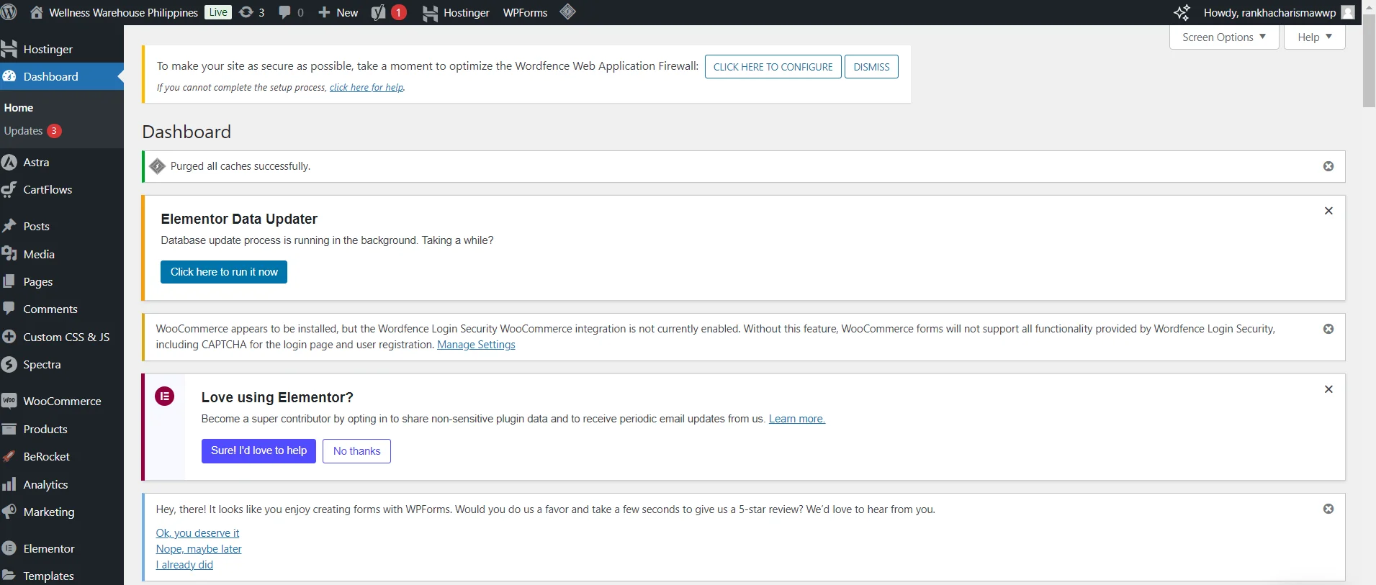Open the Media sidebar icon

click(x=9, y=254)
